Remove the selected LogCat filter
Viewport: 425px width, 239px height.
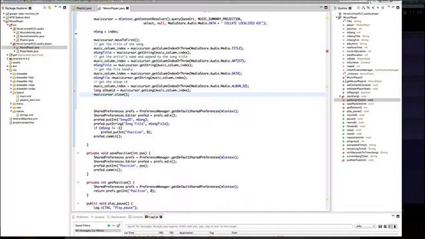tap(114, 226)
